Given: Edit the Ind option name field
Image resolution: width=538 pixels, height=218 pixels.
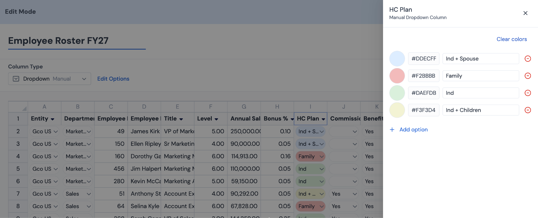Looking at the screenshot, I should pyautogui.click(x=481, y=93).
